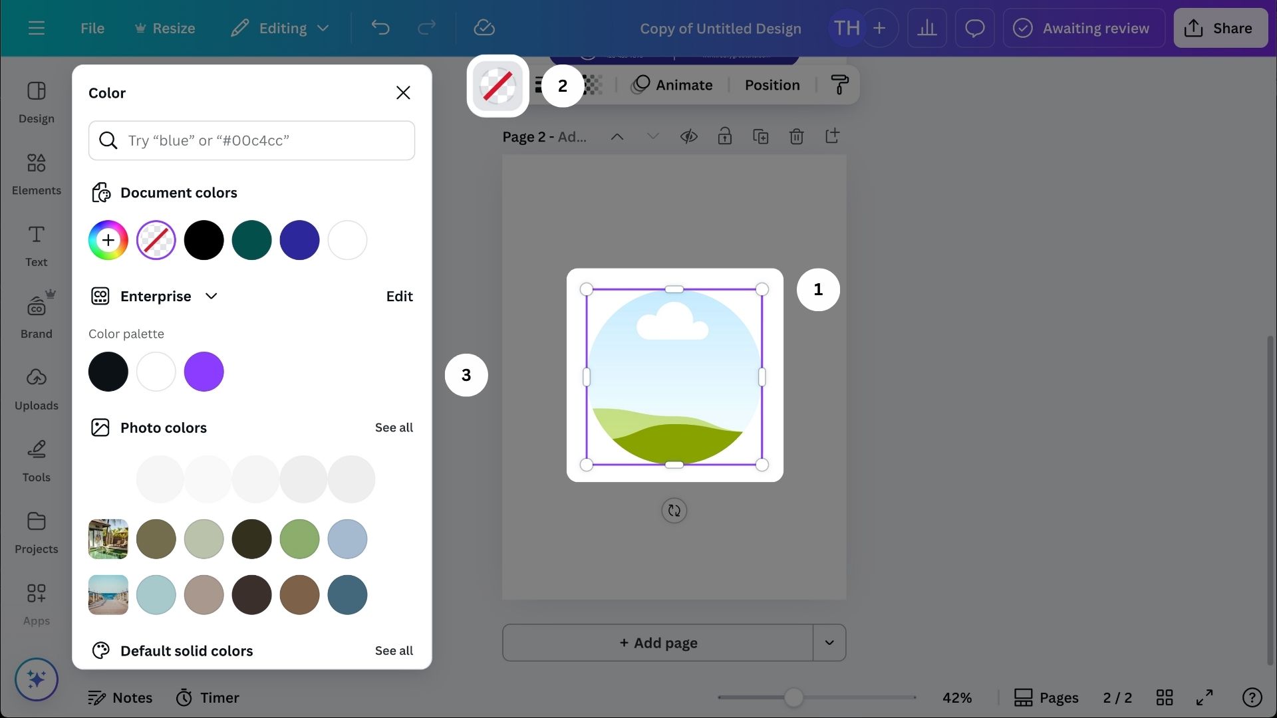Click the undo arrow
The height and width of the screenshot is (718, 1277).
point(380,28)
